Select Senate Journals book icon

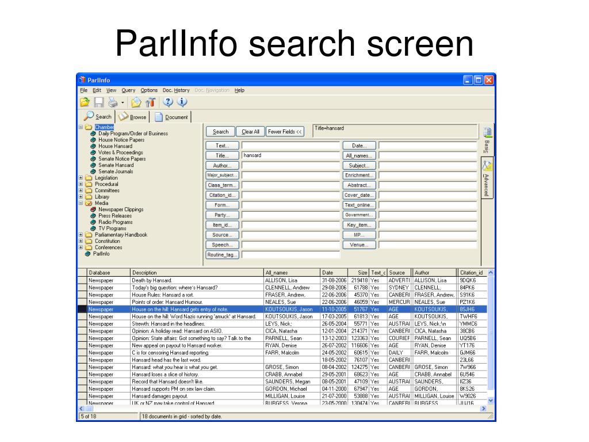pyautogui.click(x=93, y=172)
